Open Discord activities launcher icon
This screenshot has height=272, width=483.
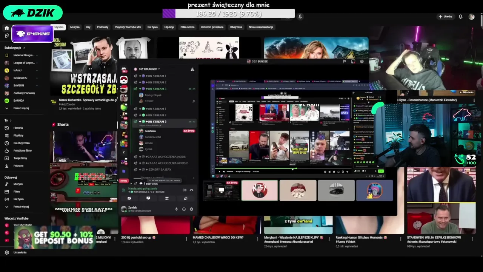[167, 198]
